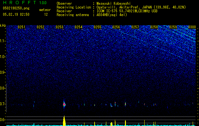Click the Receiving antenna label
Viewport: 199px width, 126px height.
coord(73,15)
